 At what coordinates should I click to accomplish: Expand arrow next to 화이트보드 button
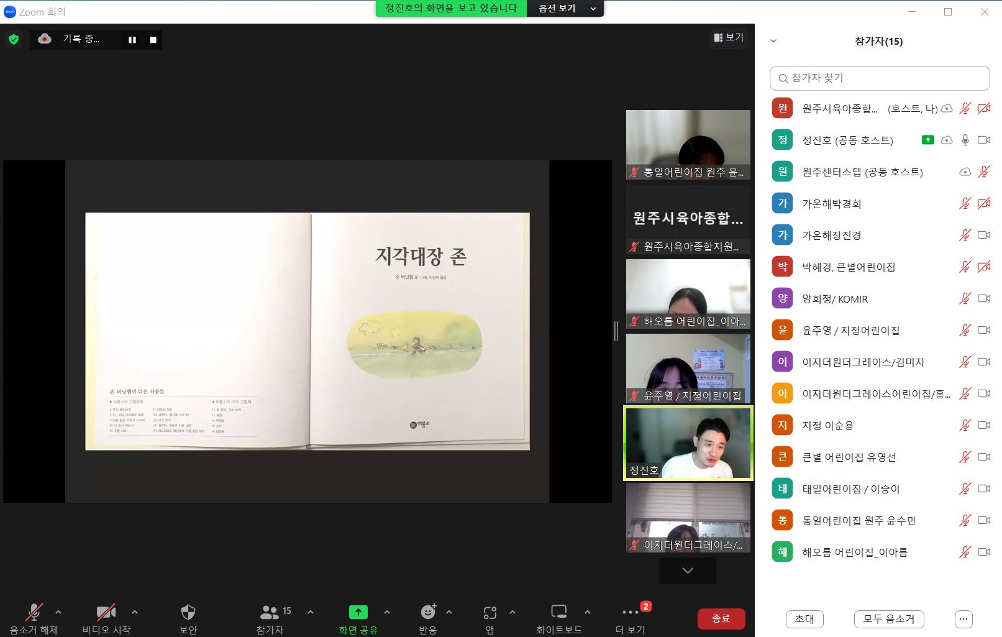click(588, 612)
